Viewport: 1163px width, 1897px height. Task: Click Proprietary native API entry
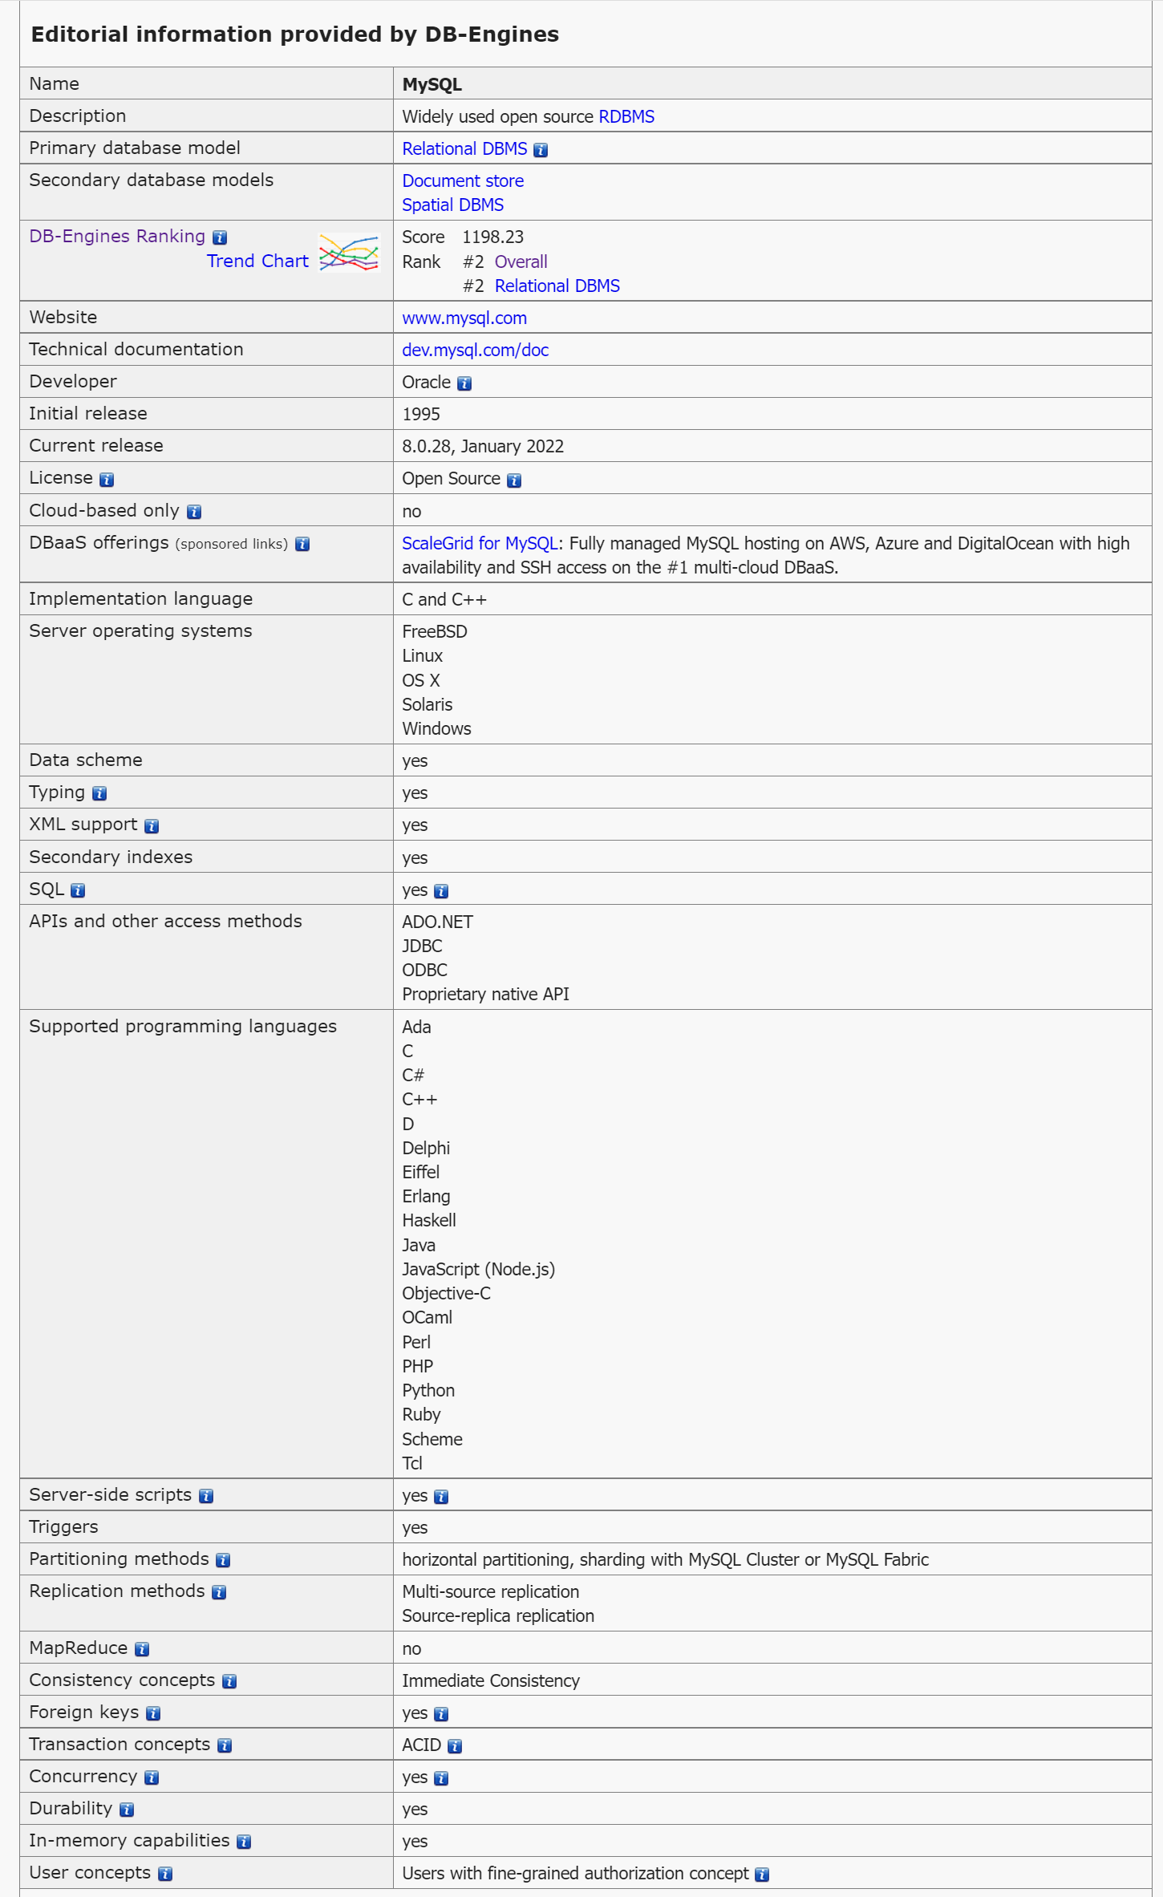coord(485,994)
